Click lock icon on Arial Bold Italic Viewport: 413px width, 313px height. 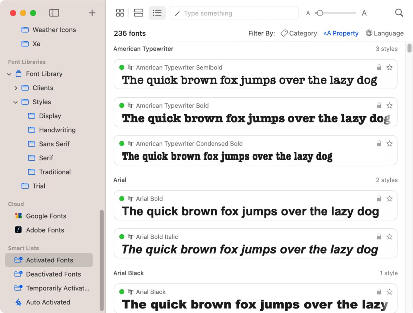tap(379, 237)
